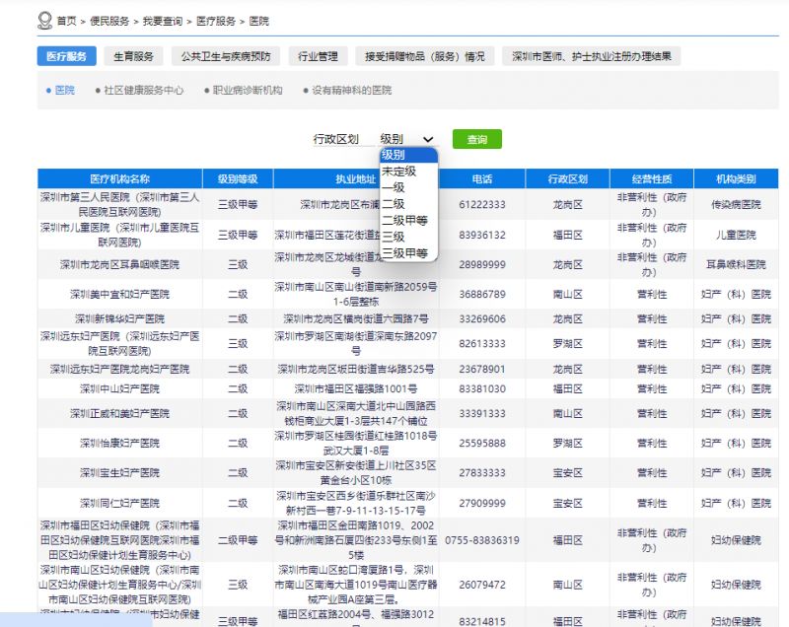The image size is (789, 627).
Task: Go to 首页 in breadcrumb
Action: (x=66, y=21)
